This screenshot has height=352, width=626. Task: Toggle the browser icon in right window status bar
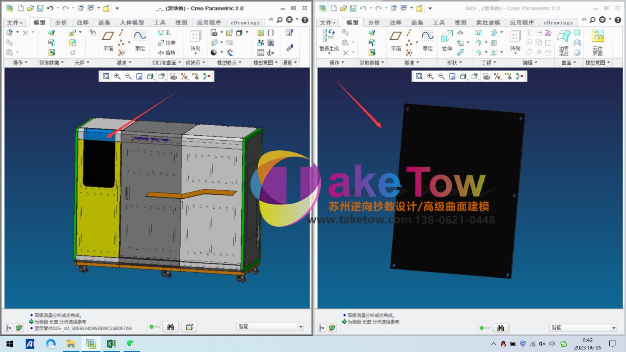tap(332, 328)
